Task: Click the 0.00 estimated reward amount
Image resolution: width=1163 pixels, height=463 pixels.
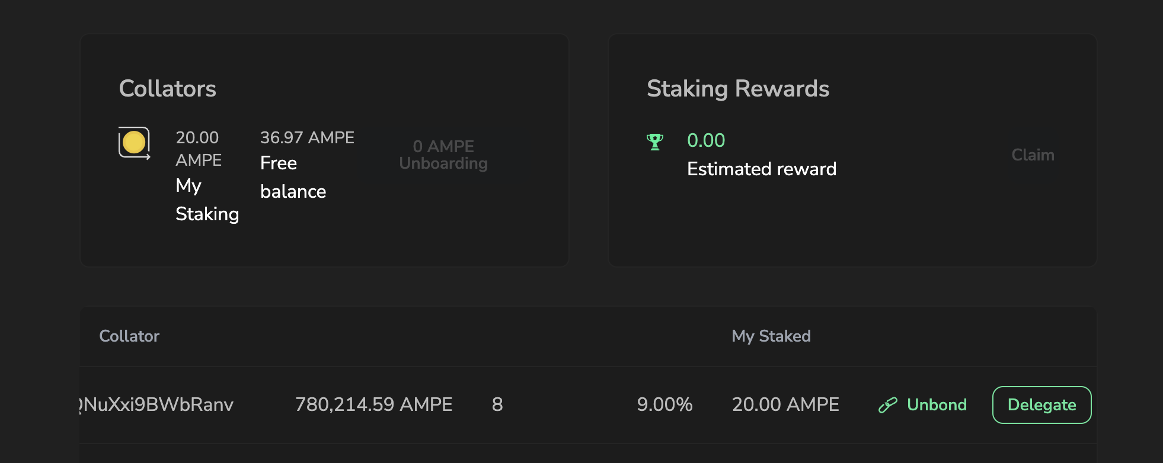Action: pyautogui.click(x=706, y=140)
